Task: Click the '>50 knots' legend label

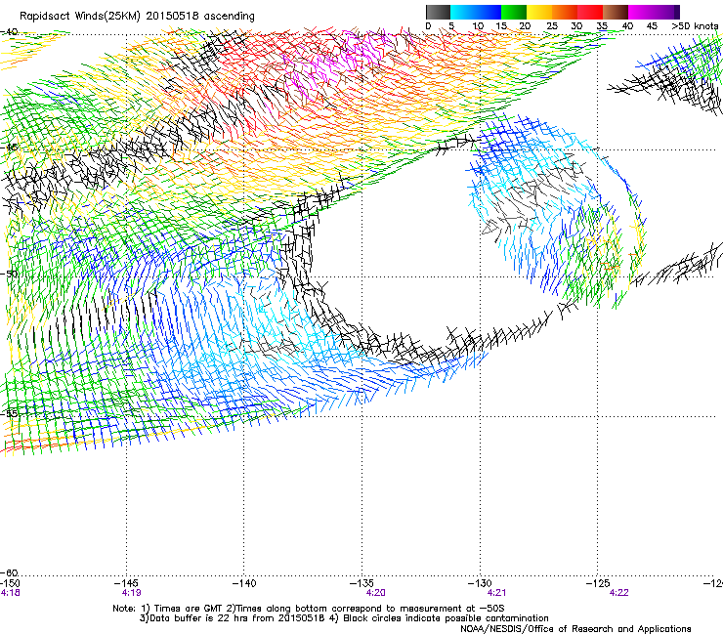Action: (x=696, y=25)
